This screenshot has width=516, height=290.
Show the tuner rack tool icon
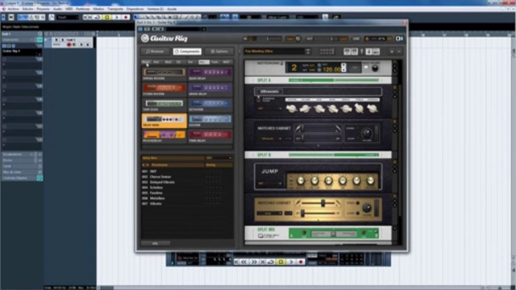(x=362, y=52)
